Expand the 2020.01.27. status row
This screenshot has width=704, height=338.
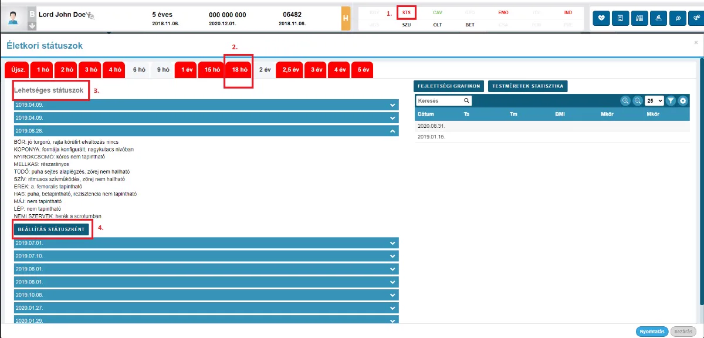coord(207,308)
